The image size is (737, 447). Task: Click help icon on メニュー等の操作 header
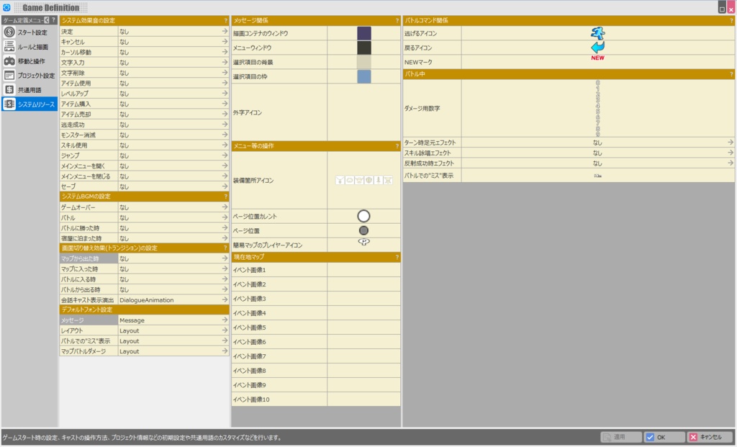pyautogui.click(x=397, y=146)
